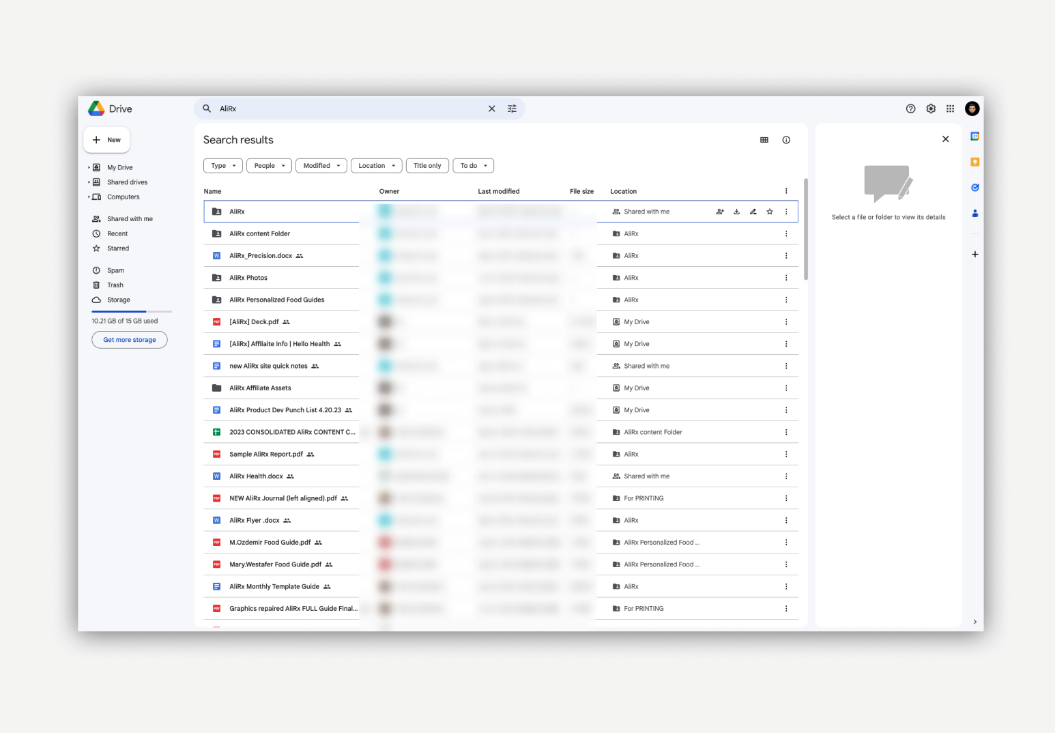
Task: Click the results list scrollbar
Action: tap(806, 229)
